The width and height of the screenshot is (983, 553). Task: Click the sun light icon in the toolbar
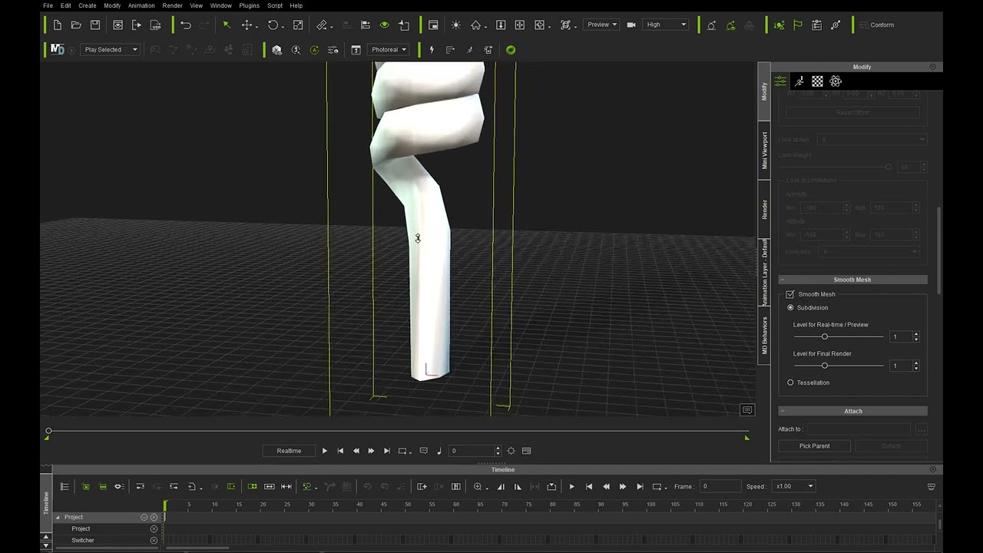tap(456, 25)
